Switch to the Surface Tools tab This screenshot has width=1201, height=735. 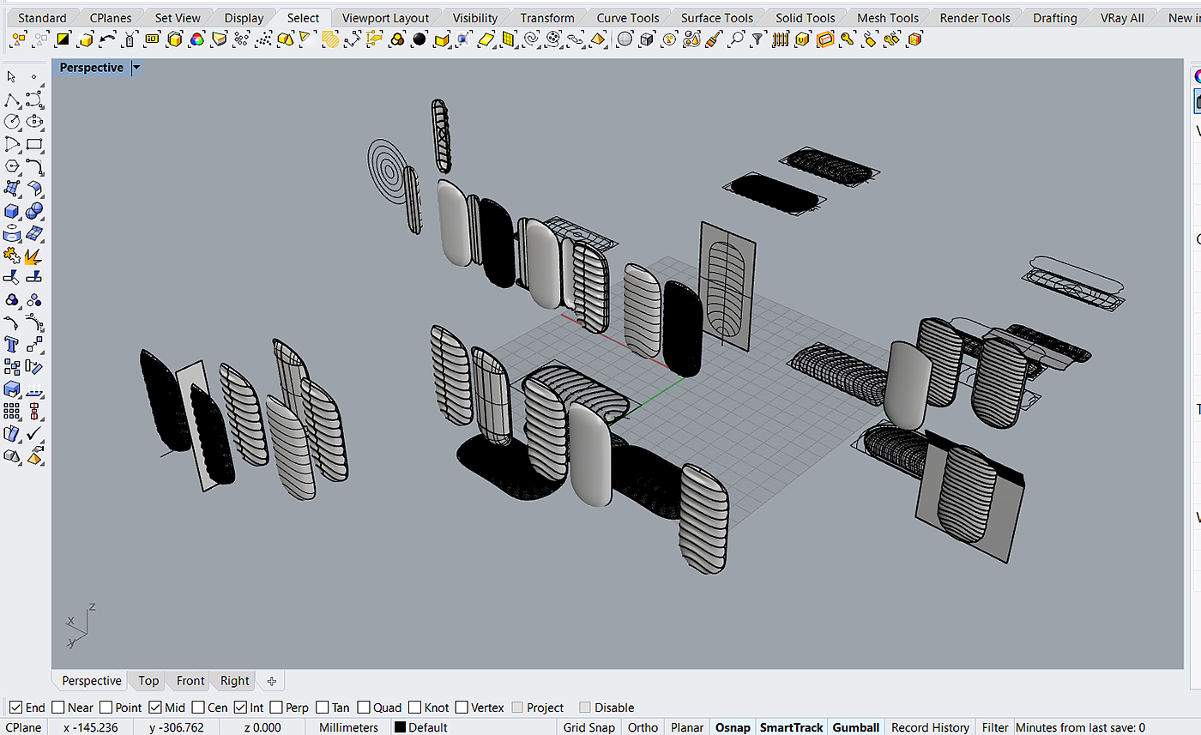(x=716, y=18)
